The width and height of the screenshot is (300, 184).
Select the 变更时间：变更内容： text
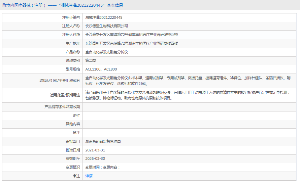tap(103, 168)
